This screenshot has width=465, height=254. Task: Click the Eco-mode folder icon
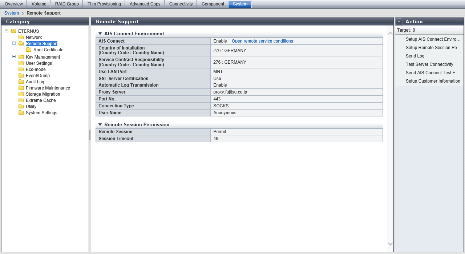[21, 70]
